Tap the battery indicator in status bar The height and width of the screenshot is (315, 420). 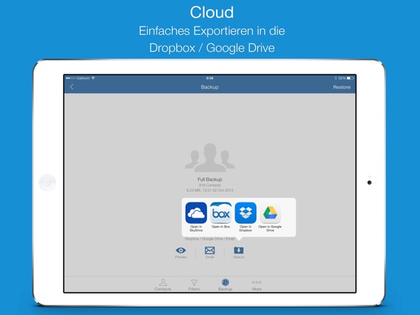pyautogui.click(x=350, y=78)
